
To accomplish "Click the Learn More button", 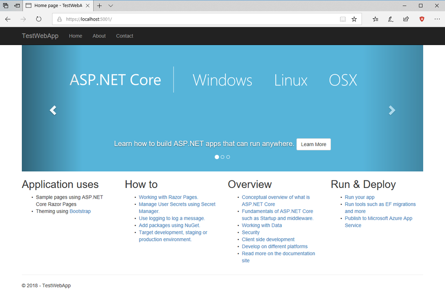I will 314,144.
